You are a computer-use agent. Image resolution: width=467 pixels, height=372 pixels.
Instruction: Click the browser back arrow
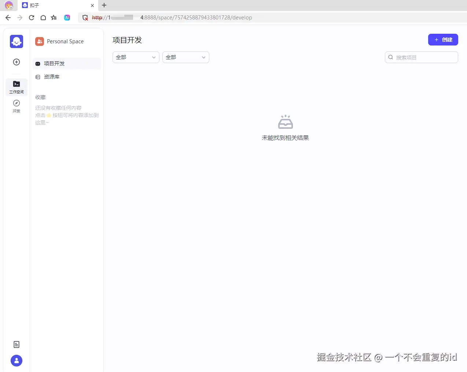tap(8, 18)
